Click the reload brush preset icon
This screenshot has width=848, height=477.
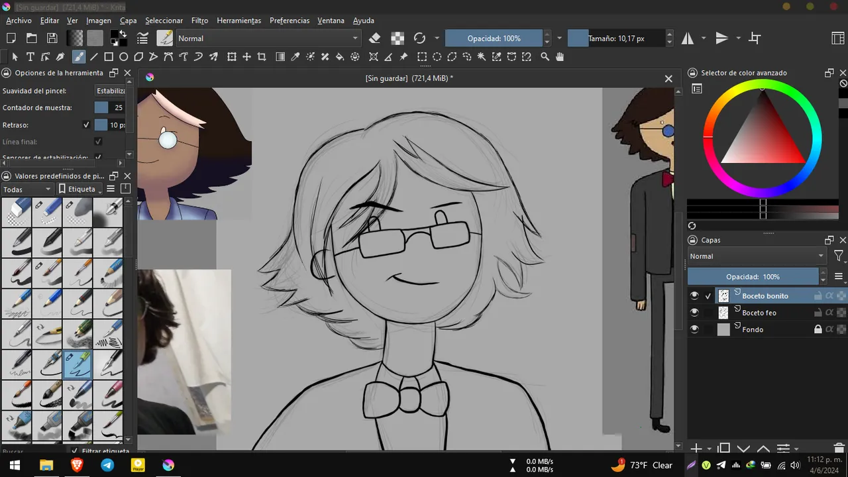click(x=419, y=38)
